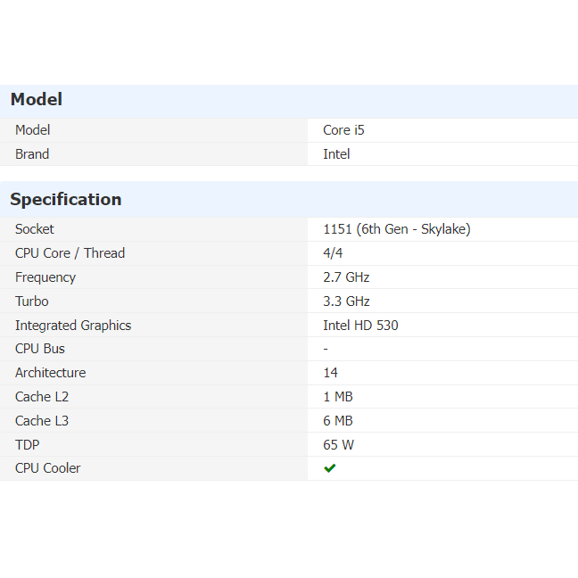Click the green CPU Cooler checkmark icon
The image size is (578, 578).
330,468
